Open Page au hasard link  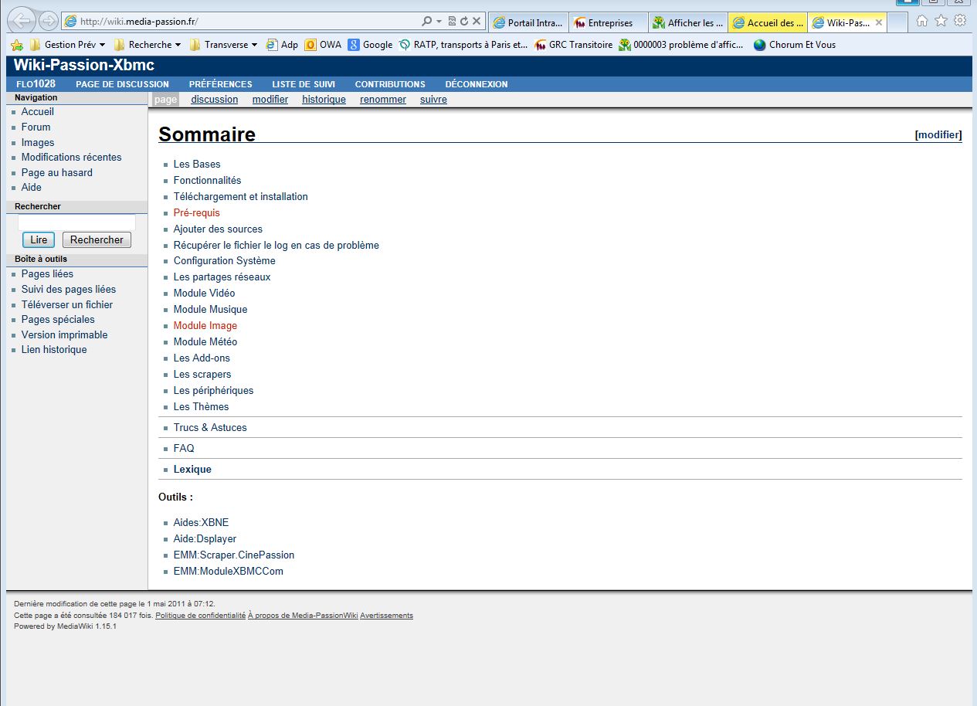click(56, 172)
